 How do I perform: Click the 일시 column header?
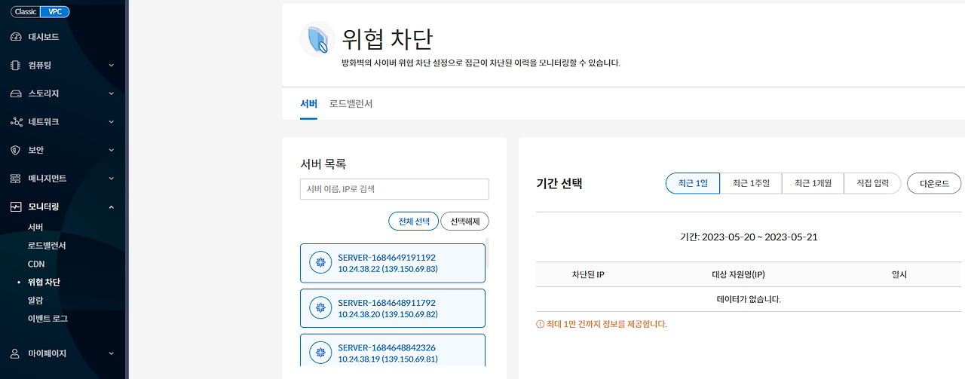(899, 274)
